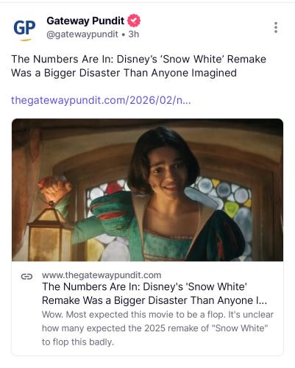This screenshot has height=368, width=295.
Task: Open the Snow White article preview image
Action: click(147, 190)
